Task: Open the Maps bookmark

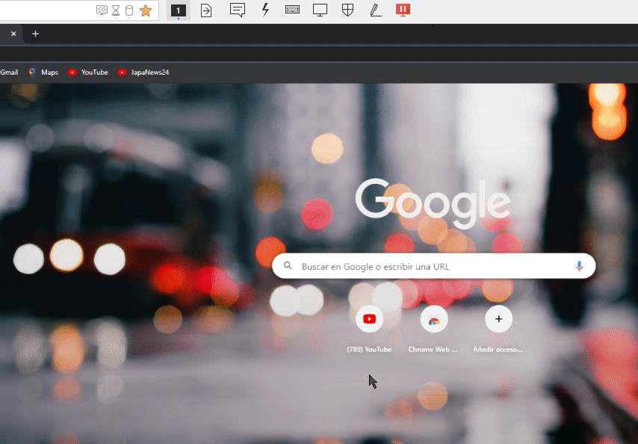Action: pyautogui.click(x=43, y=73)
